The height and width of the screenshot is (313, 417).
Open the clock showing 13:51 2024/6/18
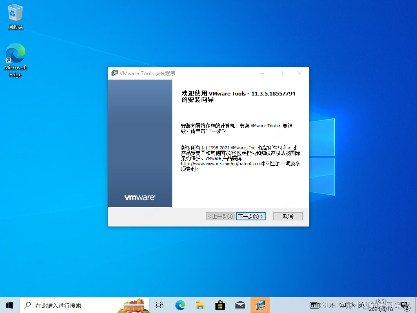[381, 305]
